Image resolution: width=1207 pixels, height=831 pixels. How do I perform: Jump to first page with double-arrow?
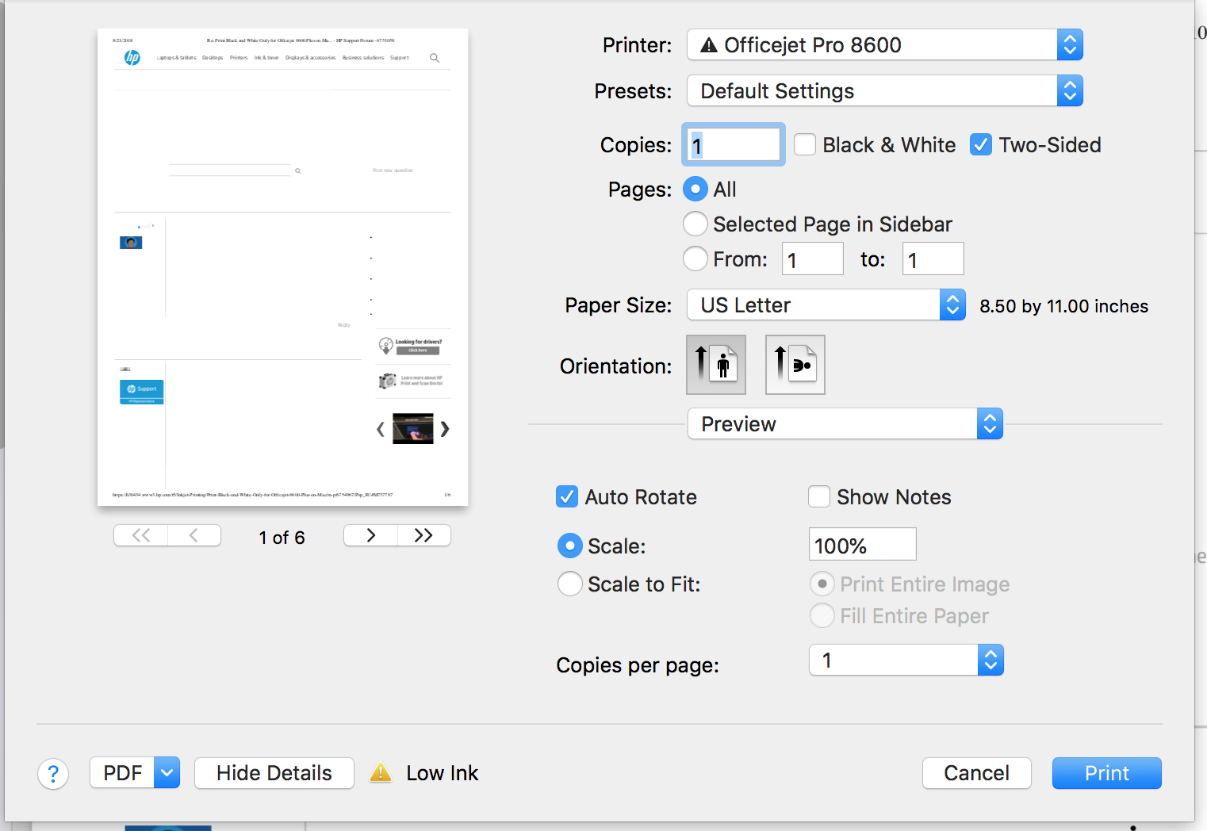pos(140,535)
